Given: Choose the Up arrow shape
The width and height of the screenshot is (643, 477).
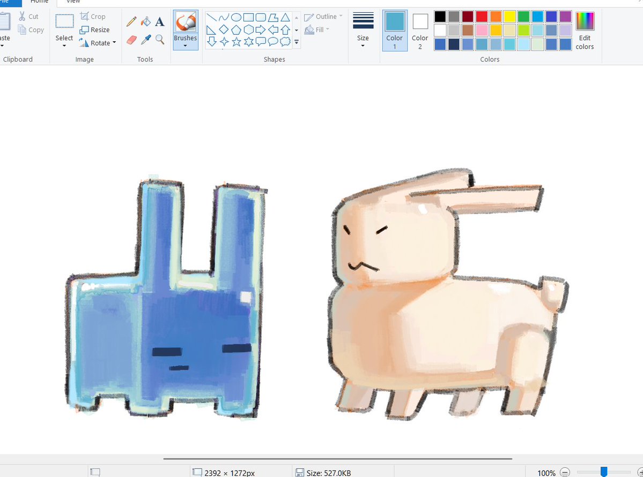Looking at the screenshot, I should tap(285, 29).
